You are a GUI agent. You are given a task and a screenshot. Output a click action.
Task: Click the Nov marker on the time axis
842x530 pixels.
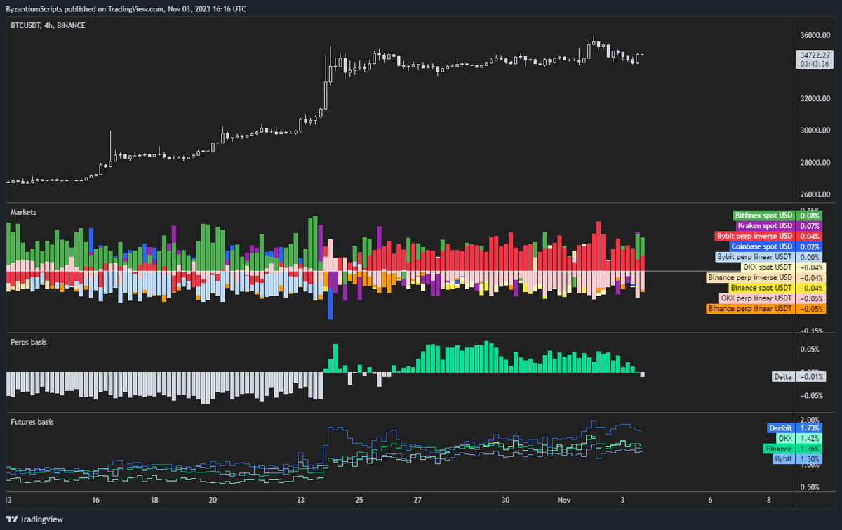pyautogui.click(x=563, y=500)
